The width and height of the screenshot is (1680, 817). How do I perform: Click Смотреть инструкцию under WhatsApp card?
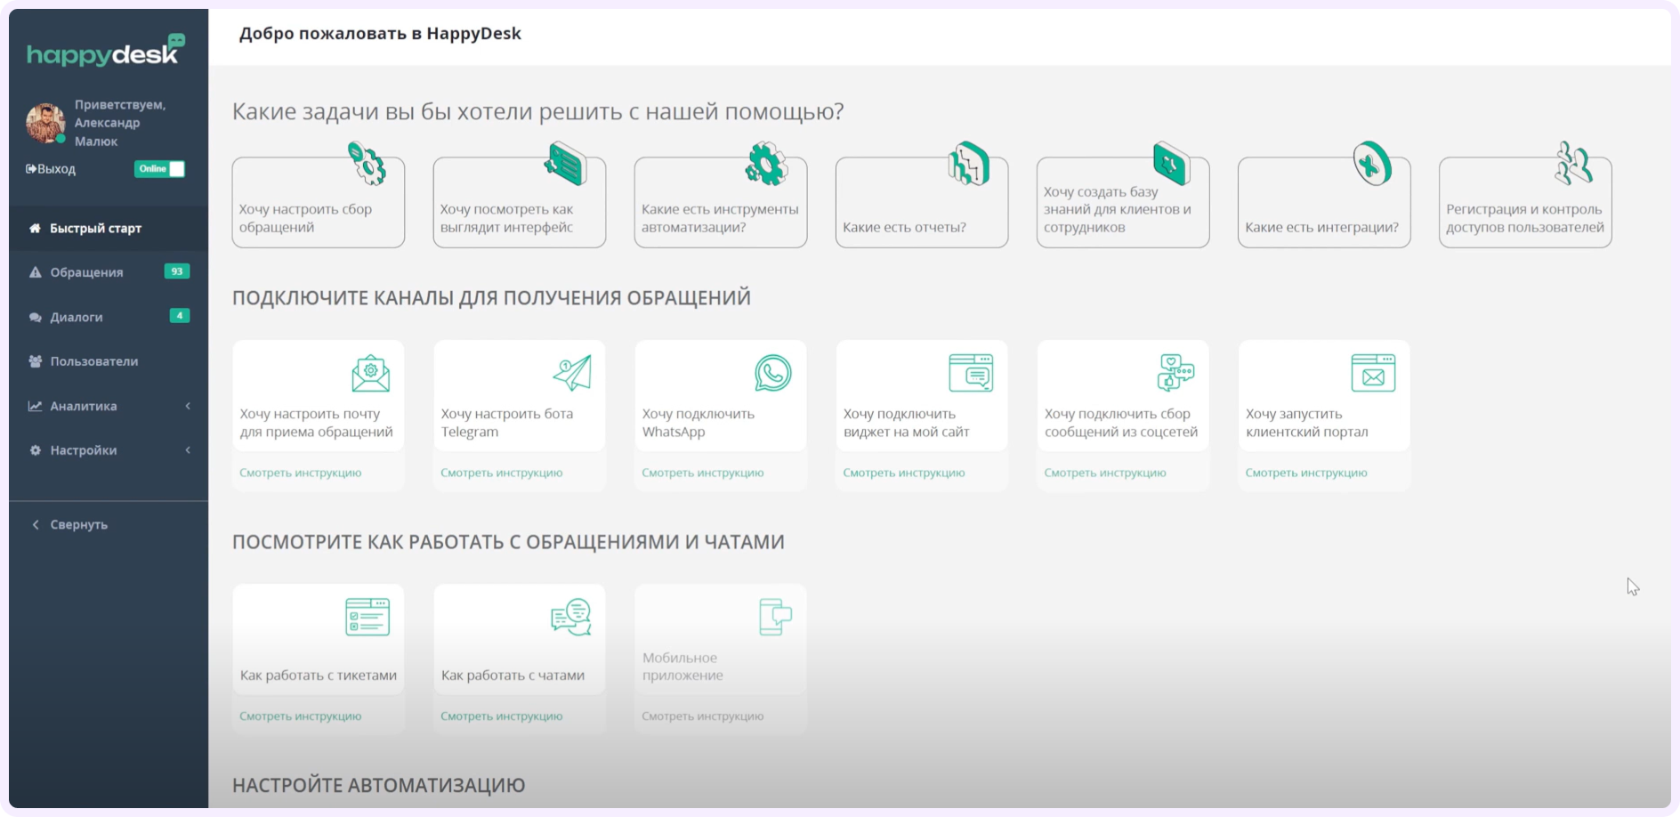701,473
